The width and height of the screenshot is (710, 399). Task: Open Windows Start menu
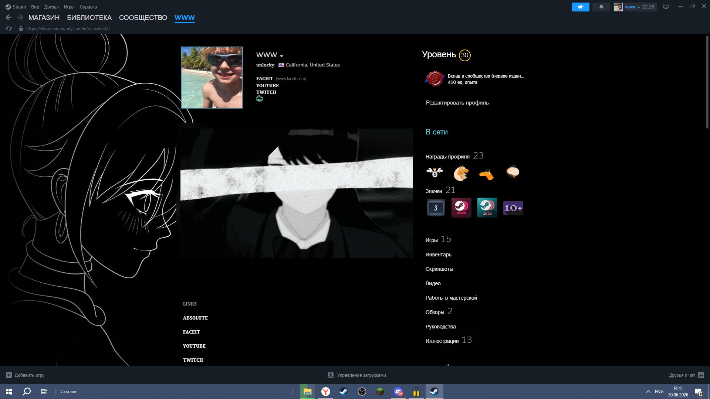click(x=9, y=392)
